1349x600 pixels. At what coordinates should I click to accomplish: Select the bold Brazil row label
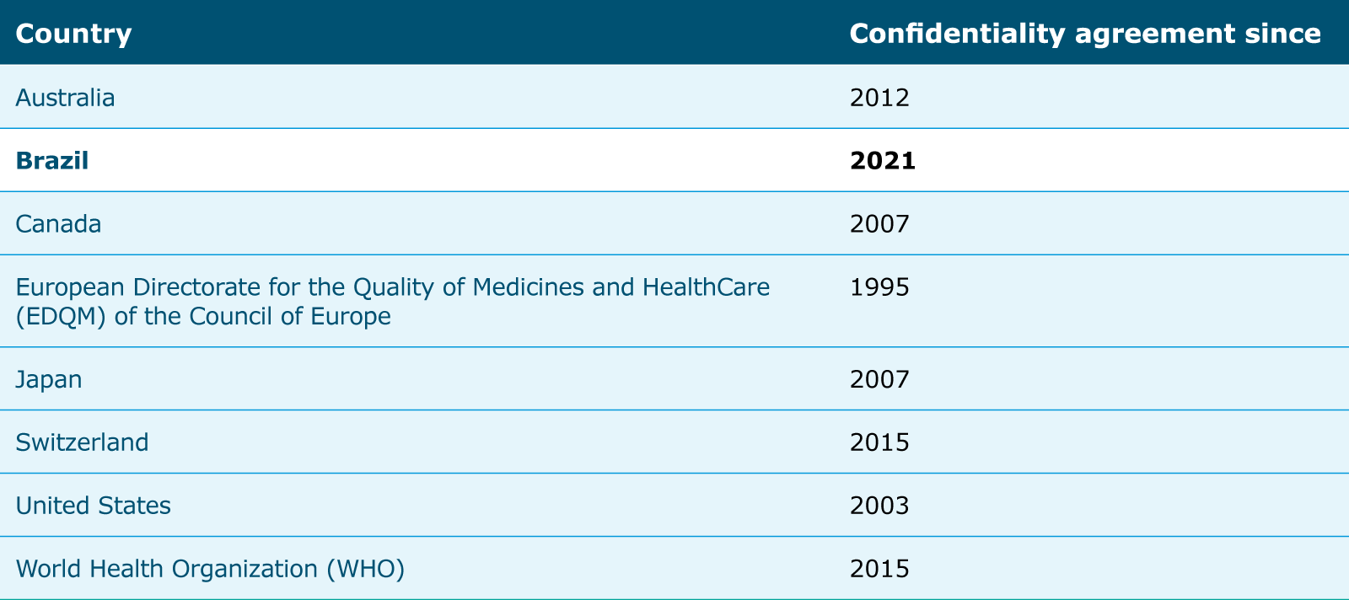click(x=52, y=161)
